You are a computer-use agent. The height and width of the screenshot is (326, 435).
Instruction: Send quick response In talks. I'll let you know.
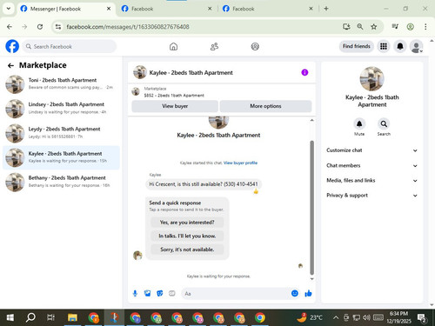187,236
